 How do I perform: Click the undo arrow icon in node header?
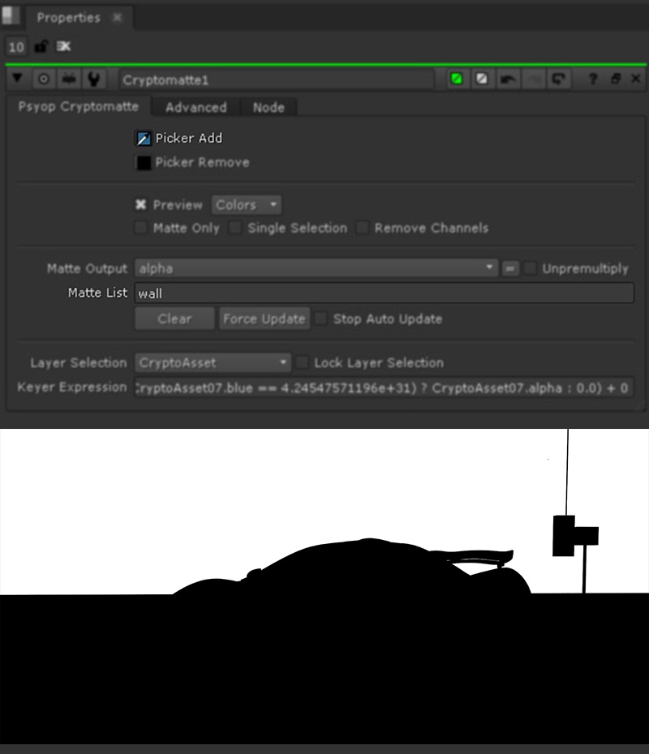click(508, 79)
